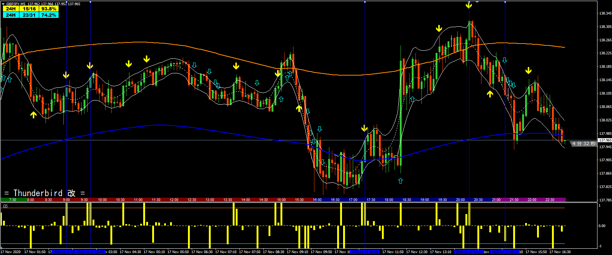Click the cyan up arrow below 18:30 candle
The height and width of the screenshot is (255, 612).
(x=400, y=181)
